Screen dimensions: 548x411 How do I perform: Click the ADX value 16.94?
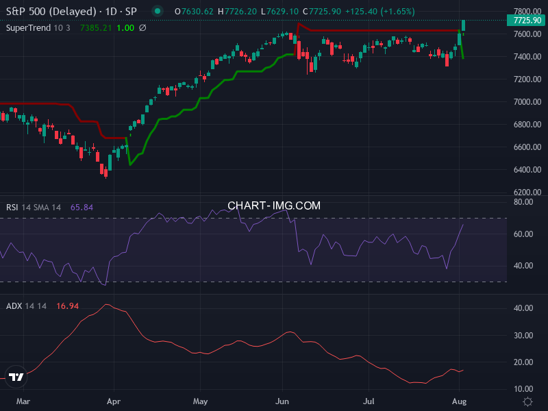point(67,306)
